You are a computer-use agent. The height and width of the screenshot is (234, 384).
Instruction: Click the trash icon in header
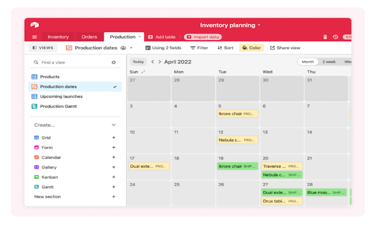coord(325,37)
